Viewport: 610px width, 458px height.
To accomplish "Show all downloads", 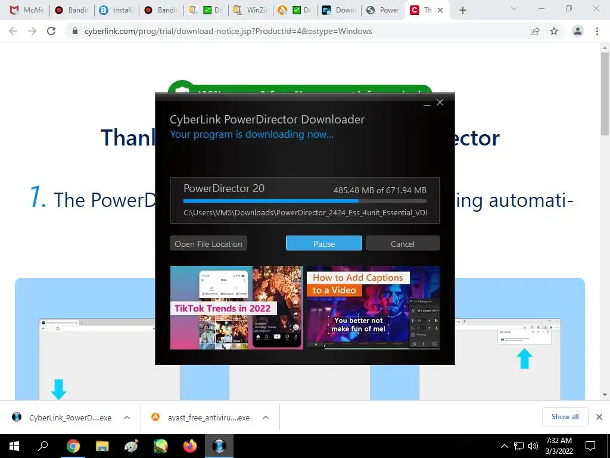I will tap(565, 417).
